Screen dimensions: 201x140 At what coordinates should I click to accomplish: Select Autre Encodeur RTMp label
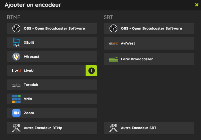(x=43, y=128)
